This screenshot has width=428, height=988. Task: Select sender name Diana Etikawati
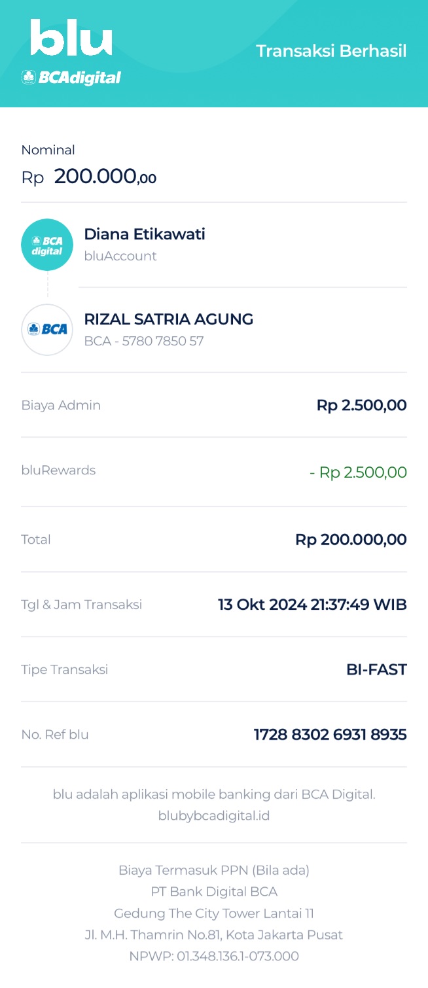[x=145, y=234]
